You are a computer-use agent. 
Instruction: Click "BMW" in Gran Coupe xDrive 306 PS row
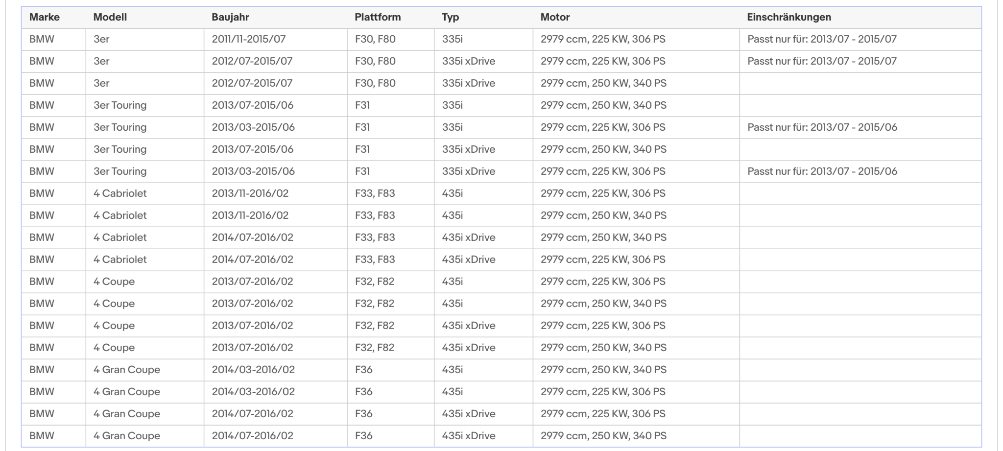[42, 414]
